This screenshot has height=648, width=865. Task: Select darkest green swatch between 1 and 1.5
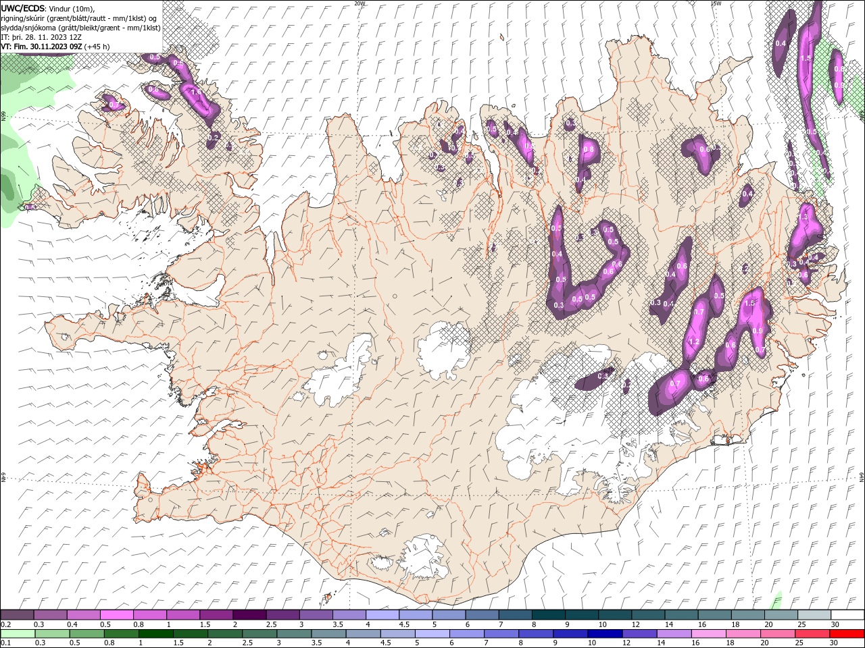[155, 634]
